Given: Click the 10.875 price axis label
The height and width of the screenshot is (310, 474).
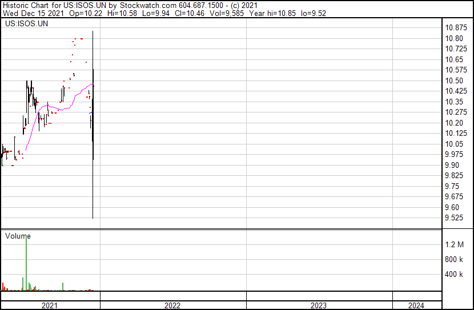Looking at the screenshot, I should pos(457,27).
